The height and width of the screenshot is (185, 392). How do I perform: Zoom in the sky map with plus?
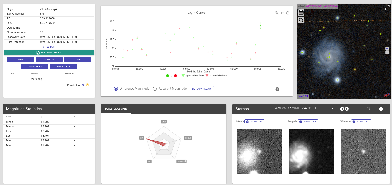click(387, 49)
